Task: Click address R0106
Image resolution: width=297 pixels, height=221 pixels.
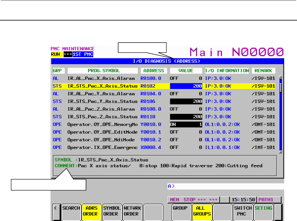Action: click(x=148, y=102)
